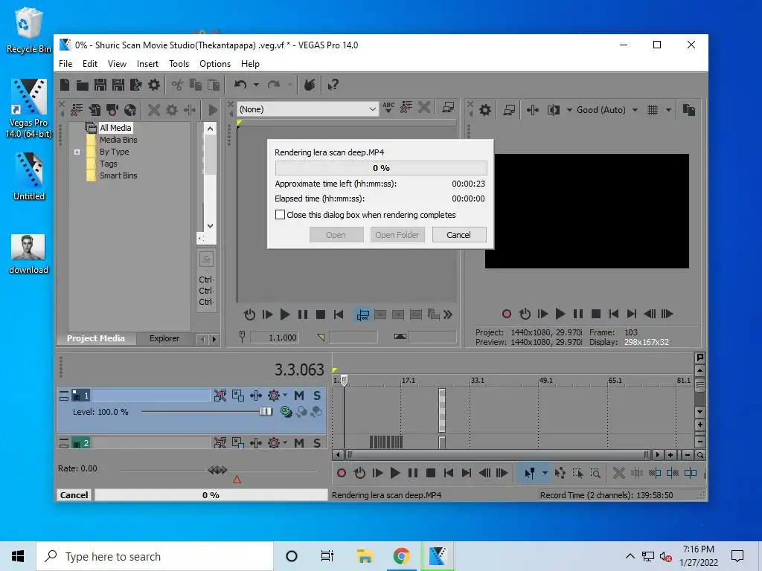Open the Undo history dropdown arrow

point(256,85)
